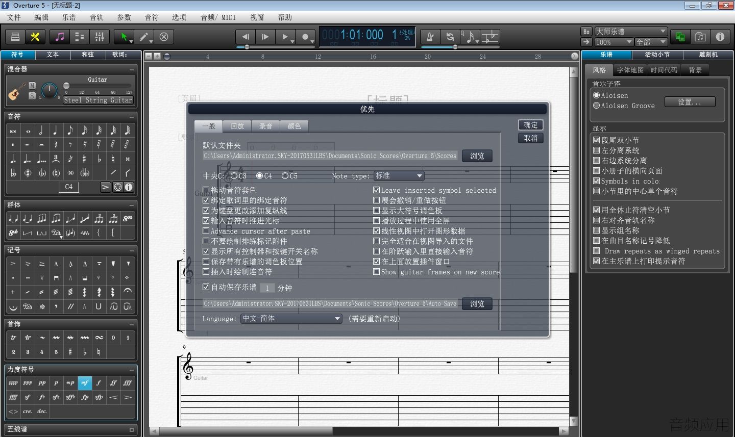Select the mezzo-forte dynamic symbol
The image size is (735, 437).
point(85,382)
